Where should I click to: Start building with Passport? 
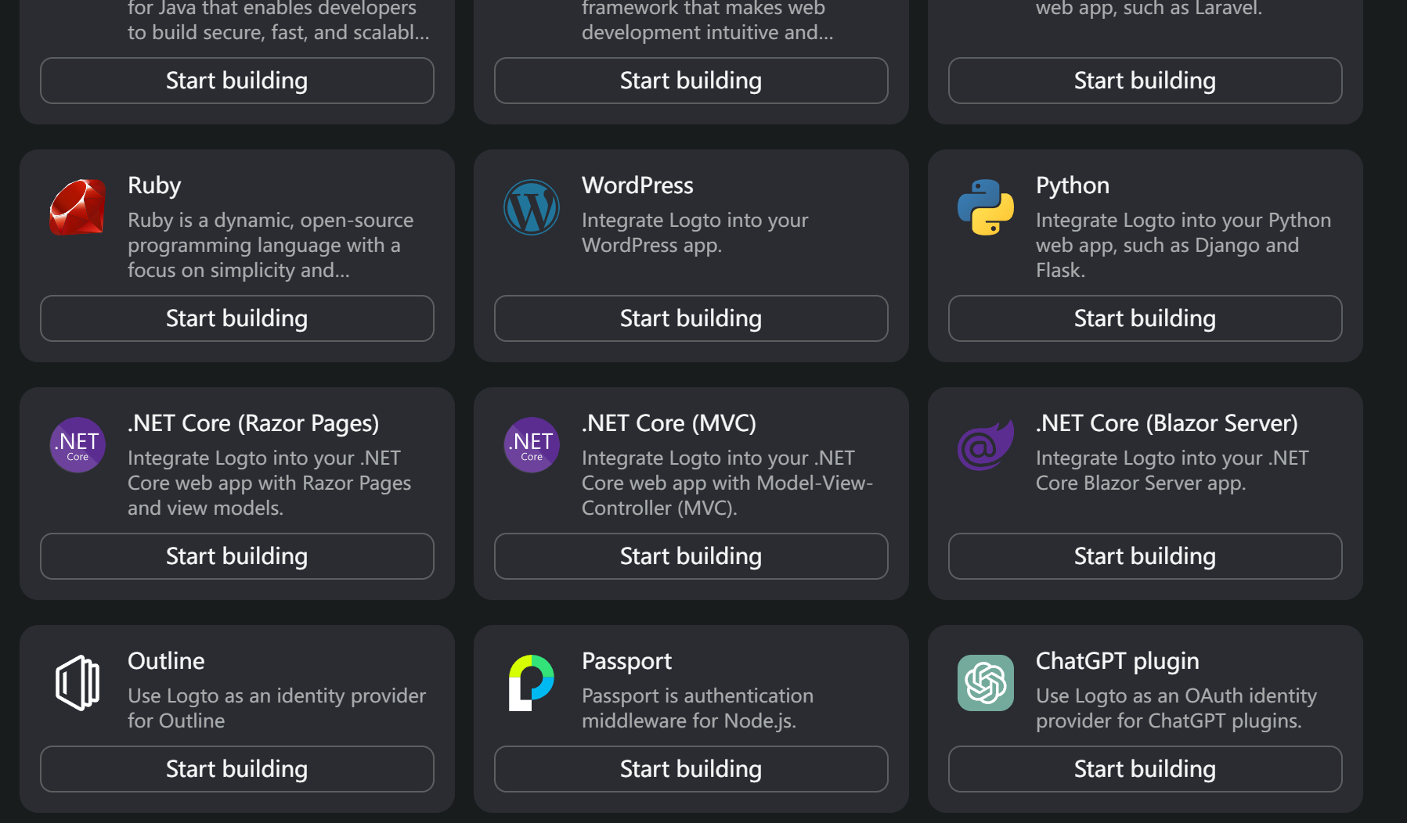tap(691, 769)
